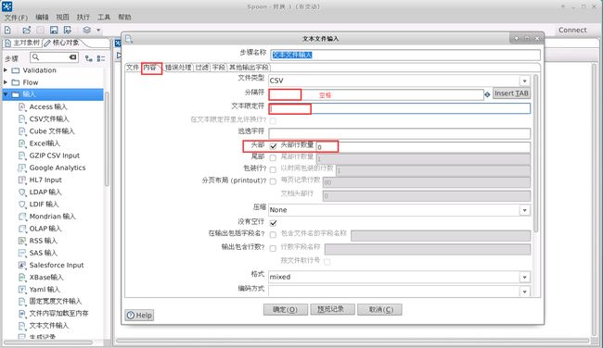
Task: Open the 文件(F) menu
Action: point(16,18)
